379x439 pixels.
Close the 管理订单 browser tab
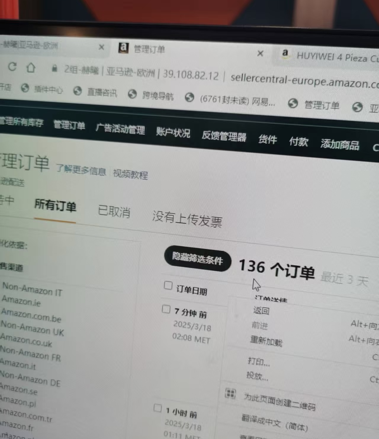[x=260, y=54]
